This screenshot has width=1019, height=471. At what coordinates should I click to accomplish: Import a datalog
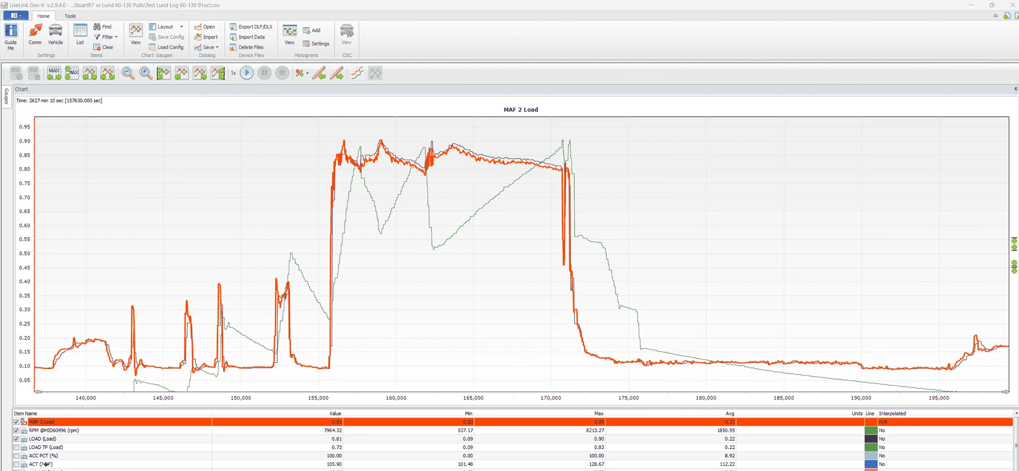click(x=206, y=37)
